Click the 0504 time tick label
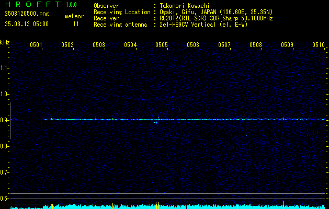 pyautogui.click(x=130, y=44)
